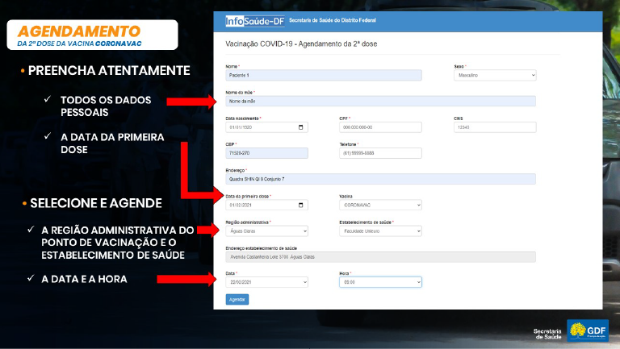This screenshot has width=620, height=349.
Task: Click the Endereço input field
Action: click(381, 179)
